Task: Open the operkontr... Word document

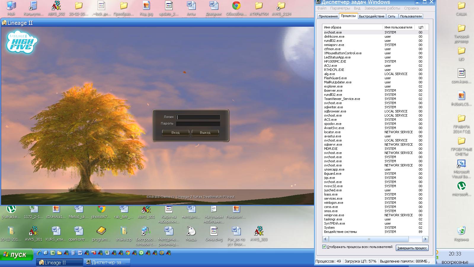Action: click(x=79, y=233)
